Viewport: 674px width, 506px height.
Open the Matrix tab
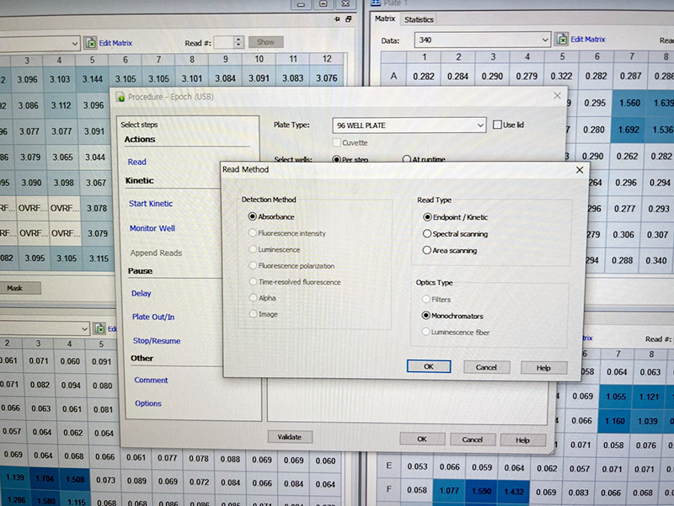click(x=384, y=19)
